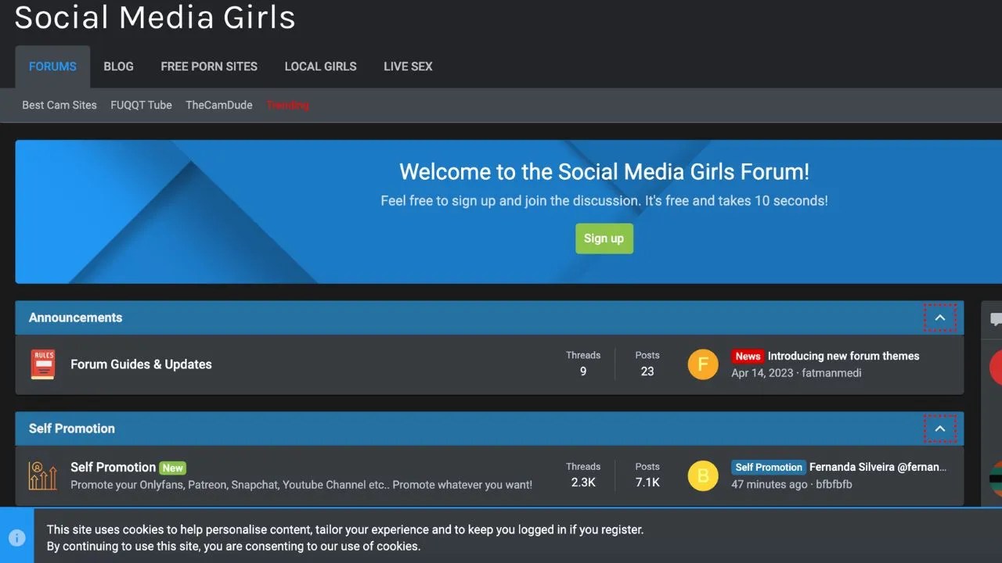The height and width of the screenshot is (563, 1002).
Task: Open the LIVE SEX tab
Action: [x=408, y=66]
